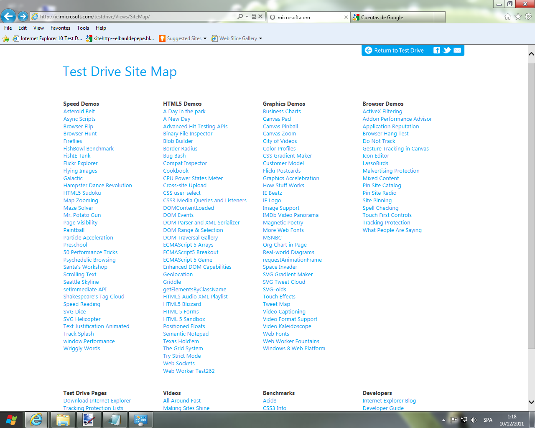Open address bar autocomplete dropdown arrow
Image resolution: width=535 pixels, height=428 pixels.
247,17
